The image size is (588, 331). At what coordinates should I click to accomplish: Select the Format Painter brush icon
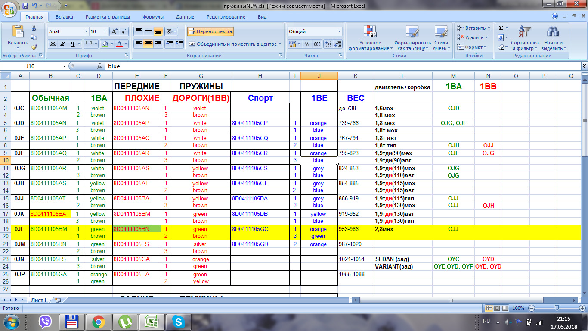point(34,47)
